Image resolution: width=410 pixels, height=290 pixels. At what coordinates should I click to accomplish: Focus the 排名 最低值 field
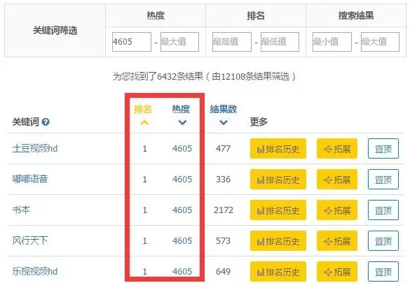280,42
